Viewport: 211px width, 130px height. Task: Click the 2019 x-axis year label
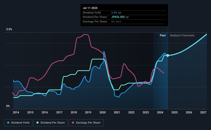88,112
